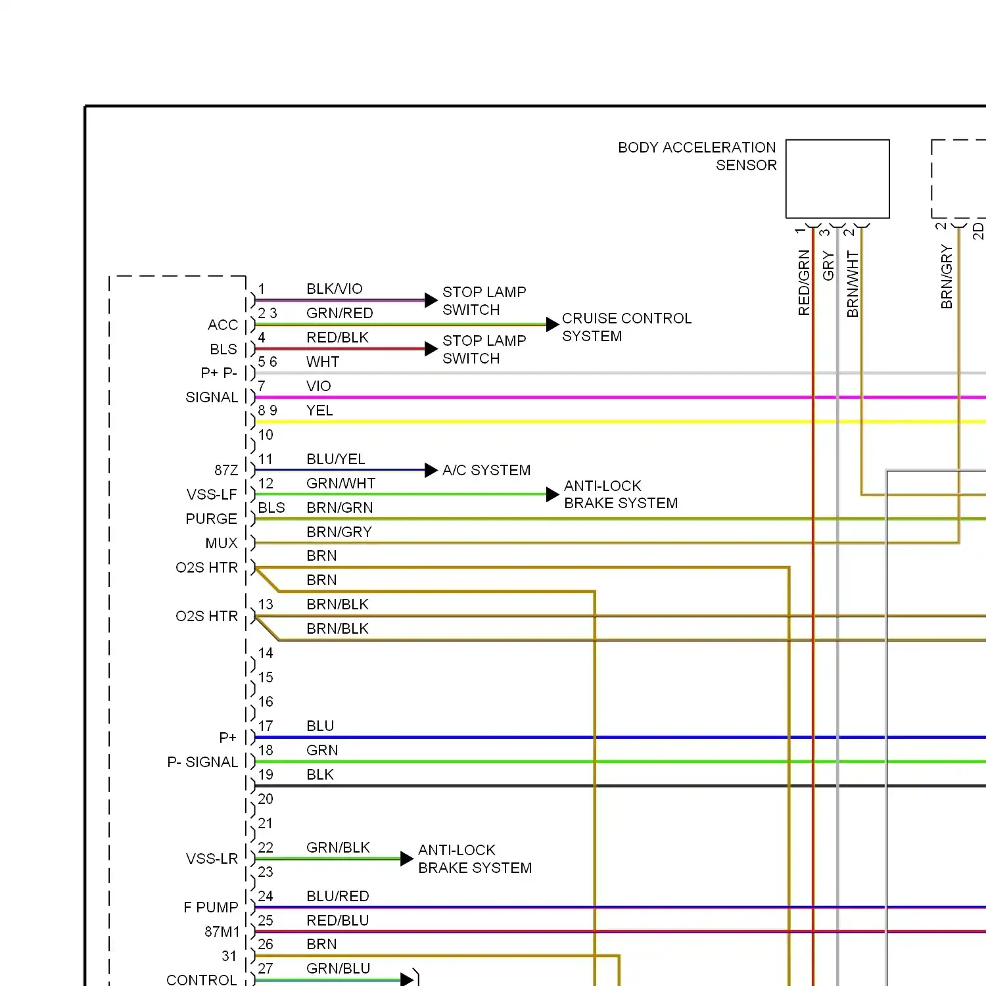Click the F PUMP terminal label
The height and width of the screenshot is (986, 986).
pos(211,907)
